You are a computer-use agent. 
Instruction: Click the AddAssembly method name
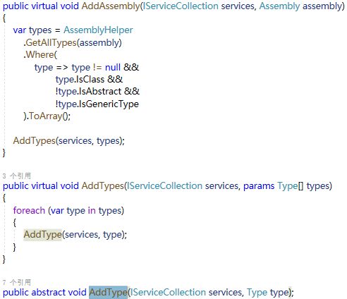[x=111, y=6]
